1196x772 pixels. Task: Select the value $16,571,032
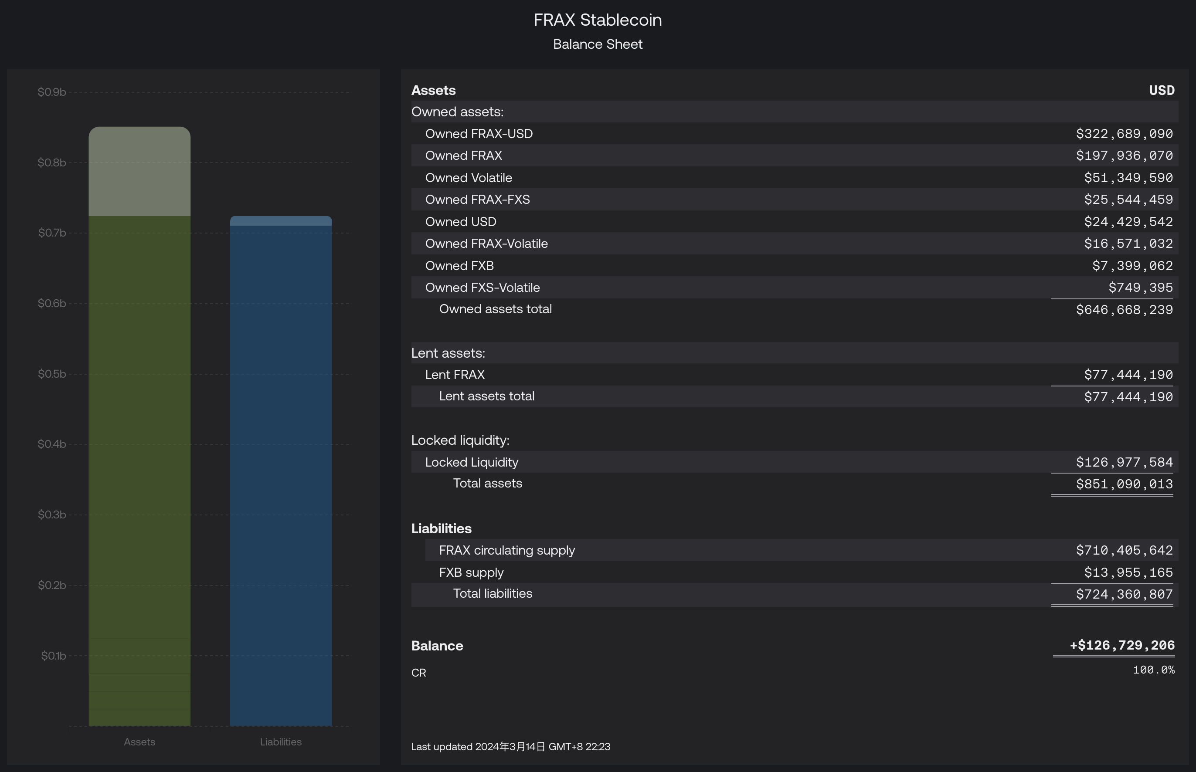1128,244
